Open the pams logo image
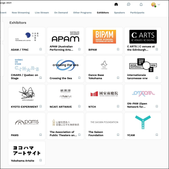The width and height of the screenshot is (169, 169). click(x=27, y=122)
